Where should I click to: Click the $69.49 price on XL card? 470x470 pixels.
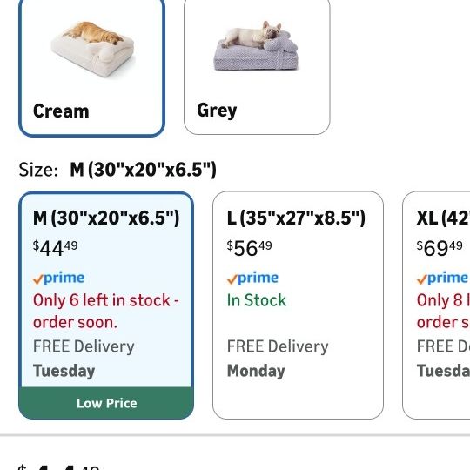(x=440, y=248)
